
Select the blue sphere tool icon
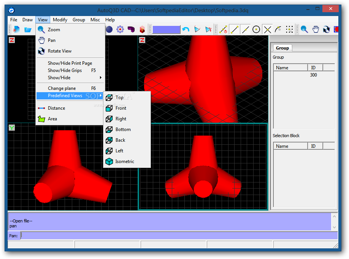109,29
